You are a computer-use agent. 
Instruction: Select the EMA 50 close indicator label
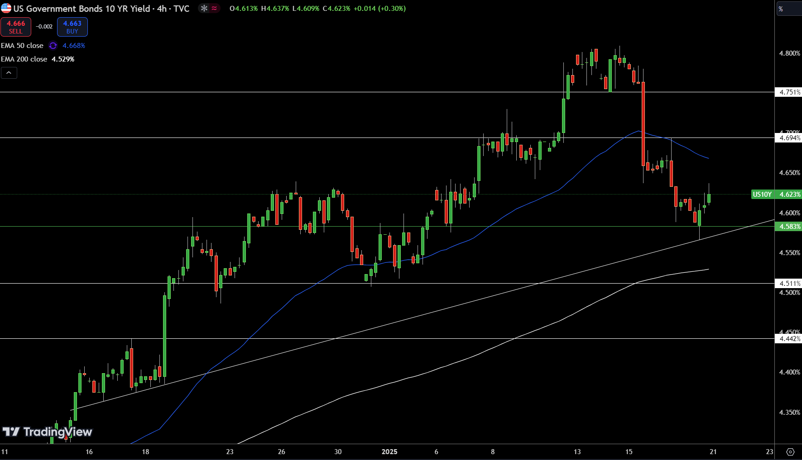tap(22, 46)
